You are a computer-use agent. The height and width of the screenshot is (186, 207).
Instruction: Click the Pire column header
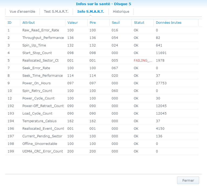(98, 23)
